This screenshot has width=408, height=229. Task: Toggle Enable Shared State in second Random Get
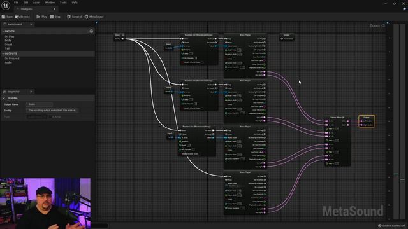[202, 108]
